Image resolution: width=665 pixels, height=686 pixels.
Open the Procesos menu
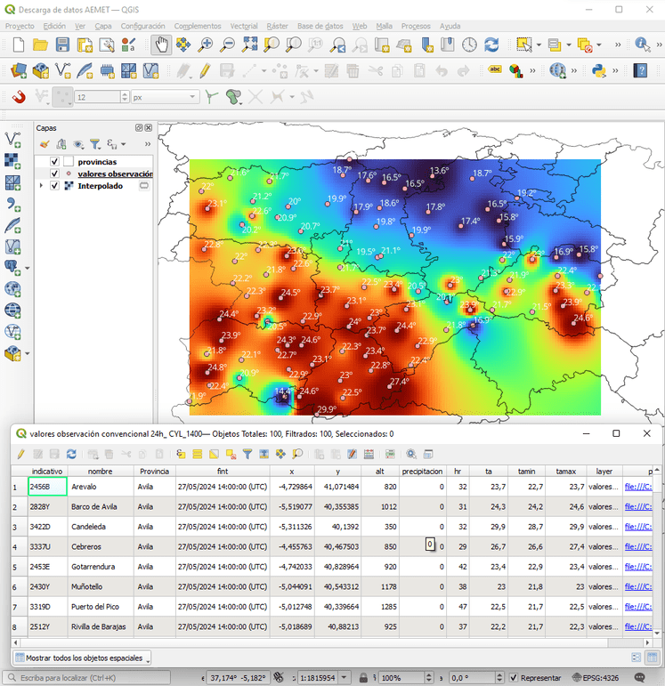[x=416, y=26]
